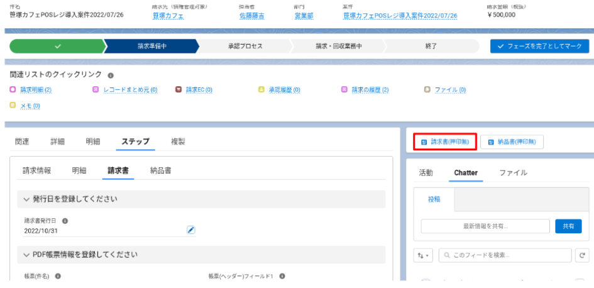Viewport: 594px width, 288px height.
Task: Collapse the PDF帳票情報を登録してください section
Action: pos(26,255)
